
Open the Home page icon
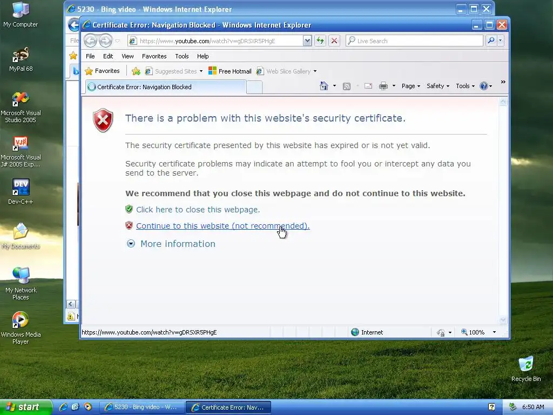(324, 86)
